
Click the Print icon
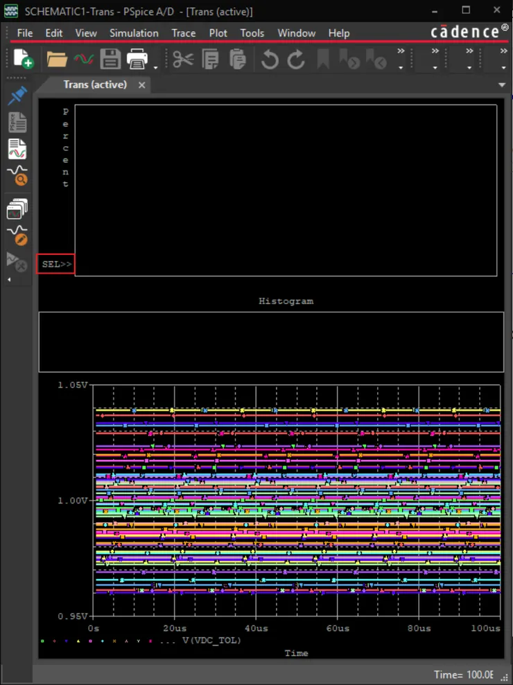[137, 60]
